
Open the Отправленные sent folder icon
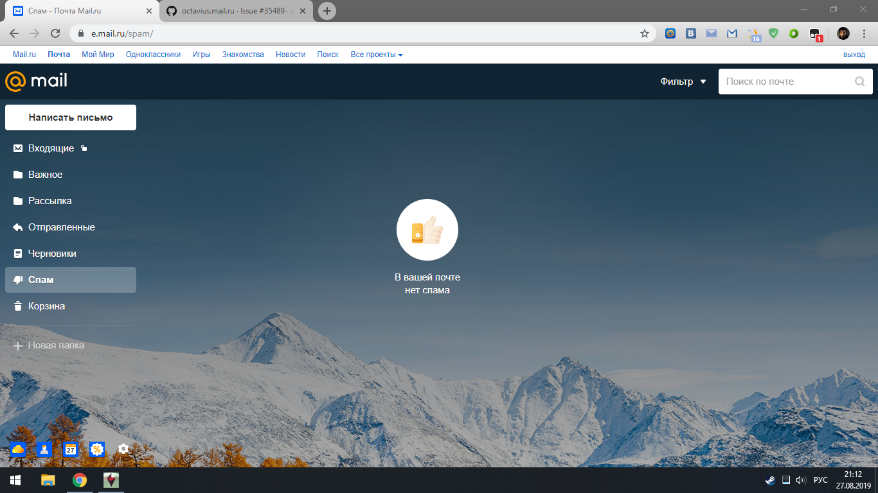(x=17, y=227)
